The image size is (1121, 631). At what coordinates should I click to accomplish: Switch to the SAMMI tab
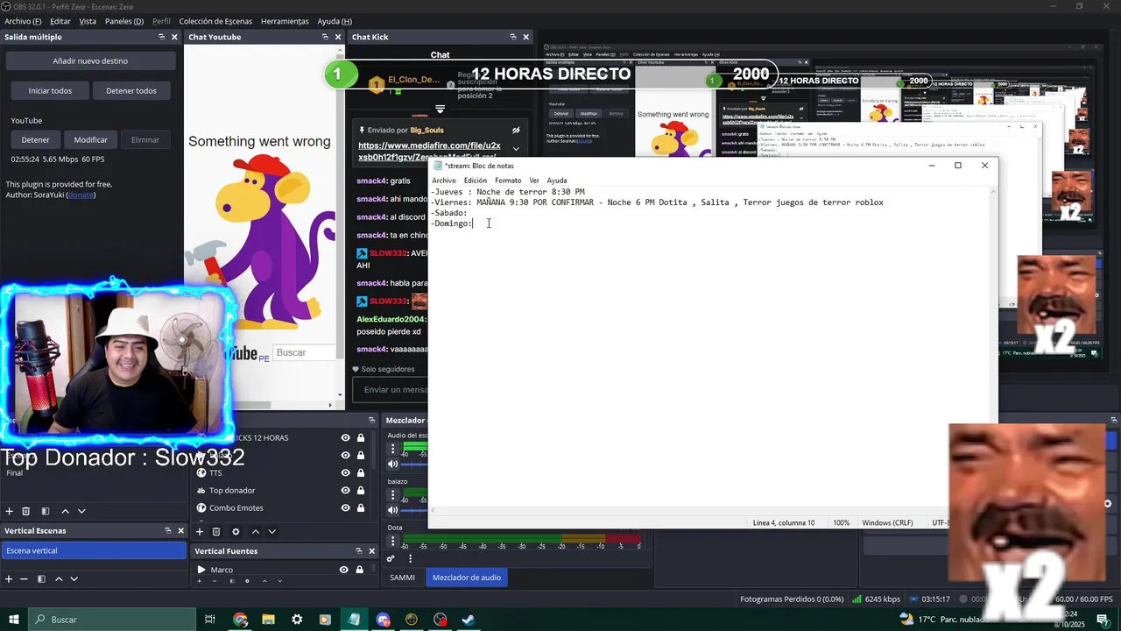point(402,578)
